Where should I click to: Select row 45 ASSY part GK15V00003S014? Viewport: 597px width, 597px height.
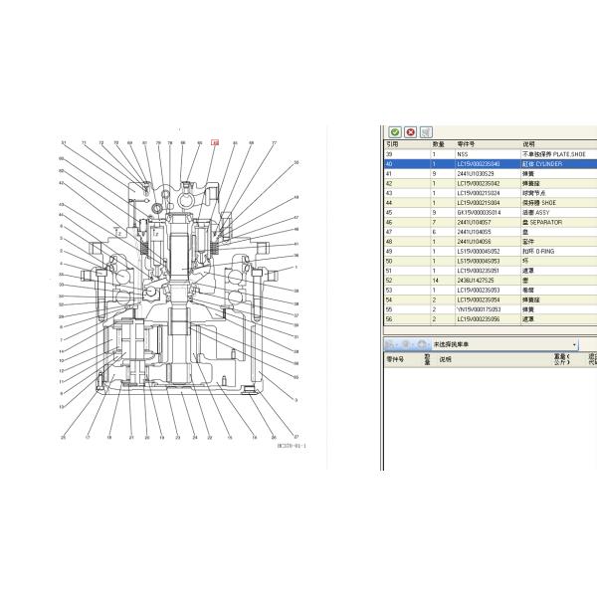pos(488,213)
